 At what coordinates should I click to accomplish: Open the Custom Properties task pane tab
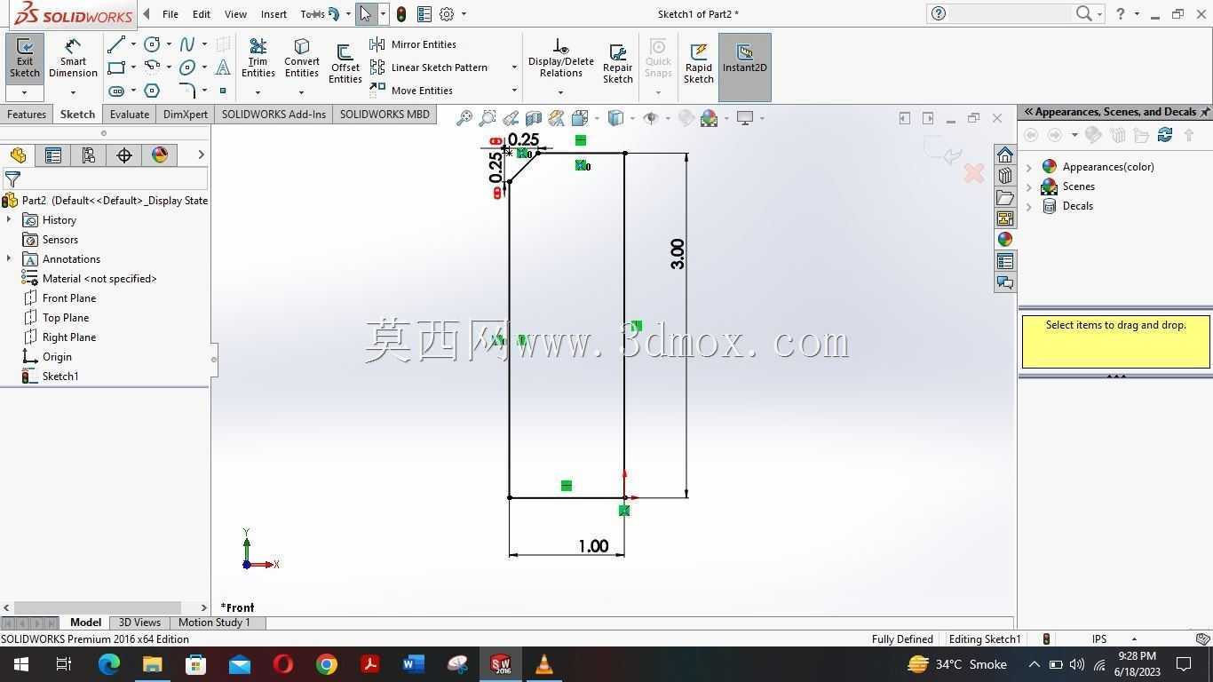point(1005,261)
